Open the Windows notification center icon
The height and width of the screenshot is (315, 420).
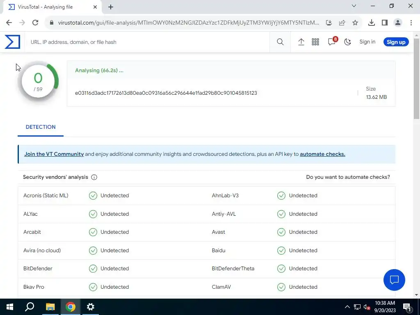tap(407, 307)
